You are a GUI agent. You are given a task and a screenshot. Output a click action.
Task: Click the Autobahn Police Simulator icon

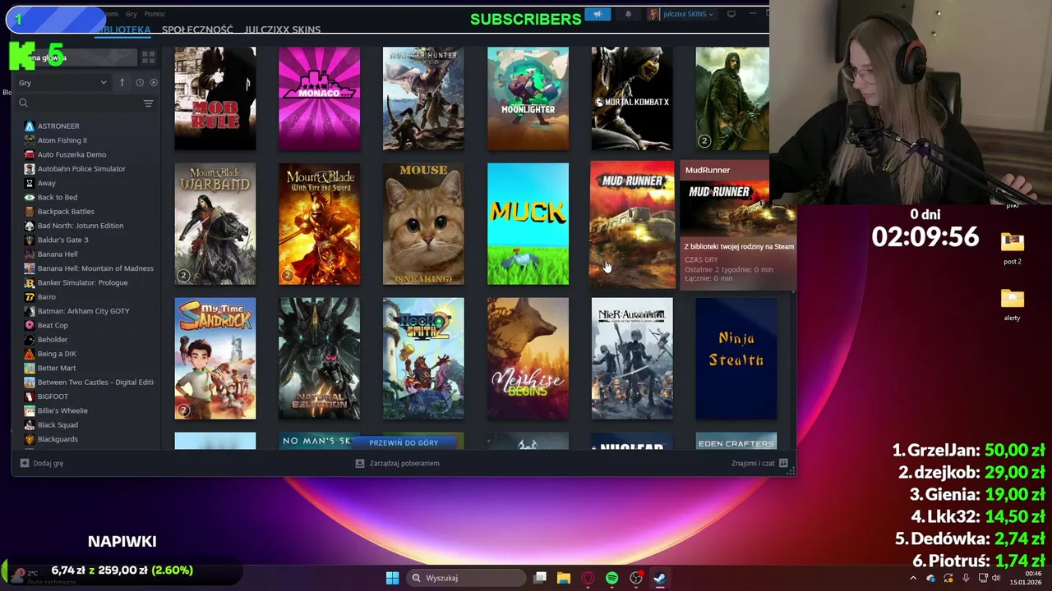coord(30,168)
